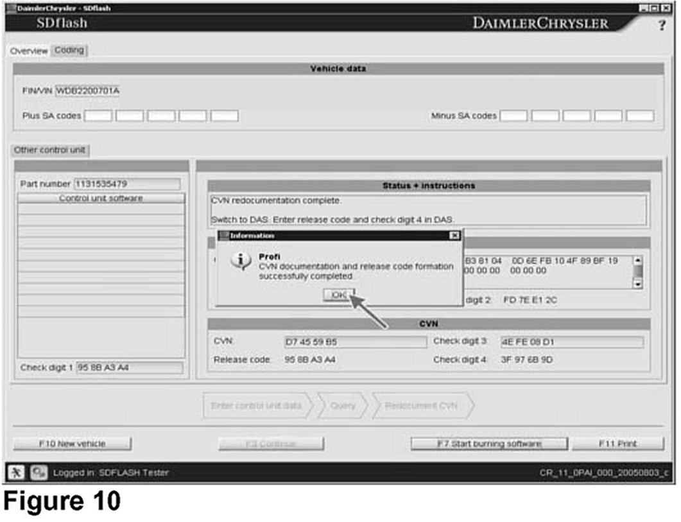Viewport: 681px width, 522px height.
Task: Close the Information dialog with X
Action: pos(454,236)
